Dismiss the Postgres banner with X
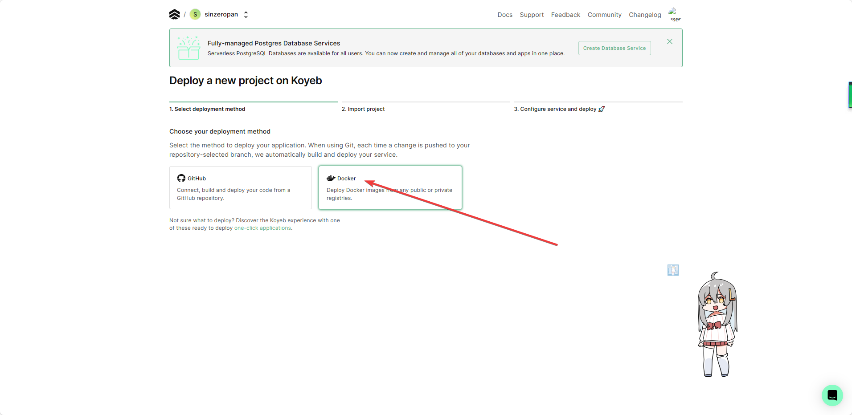Viewport: 852px width, 415px height. point(670,41)
